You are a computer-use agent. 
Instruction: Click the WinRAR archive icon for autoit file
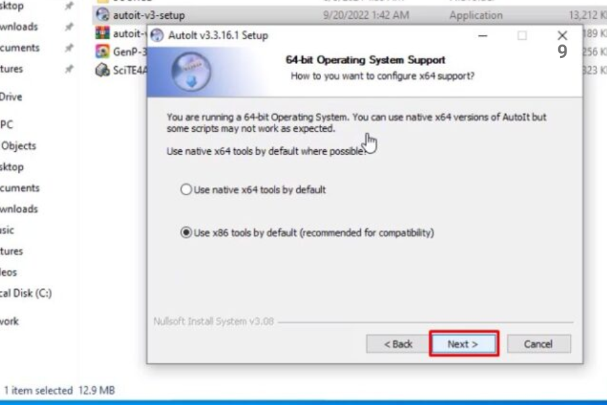pos(103,33)
